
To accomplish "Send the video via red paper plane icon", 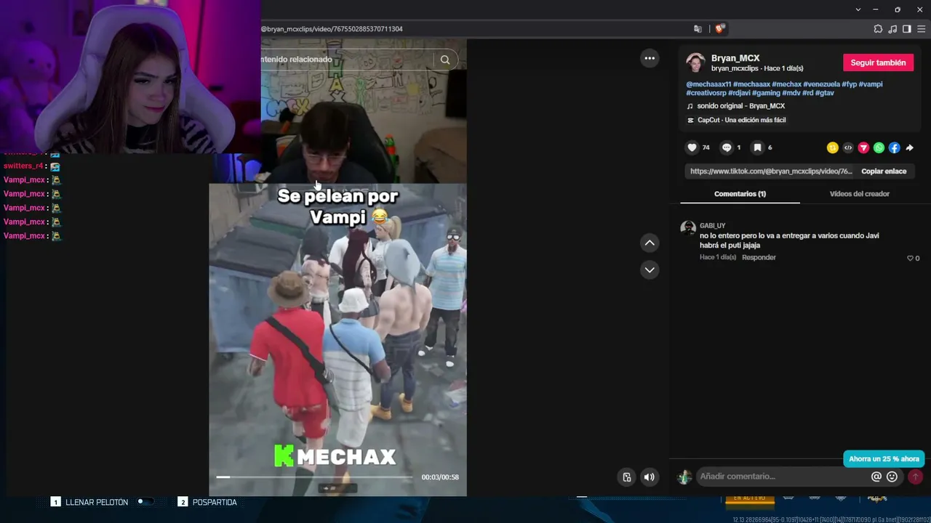I will (863, 147).
